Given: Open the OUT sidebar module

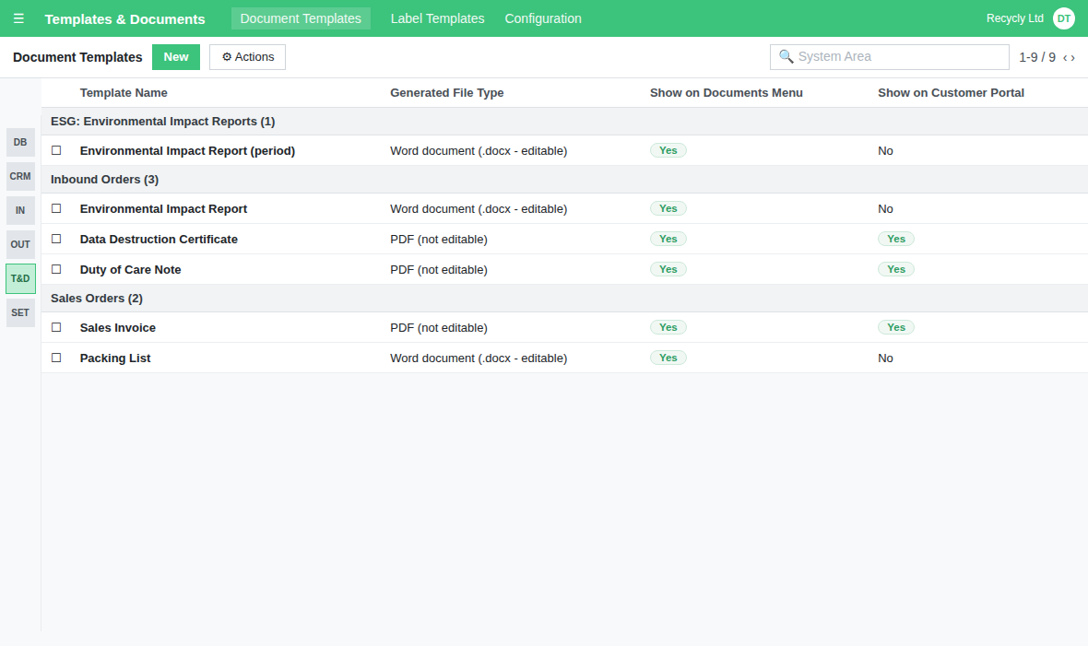Looking at the screenshot, I should 20,244.
